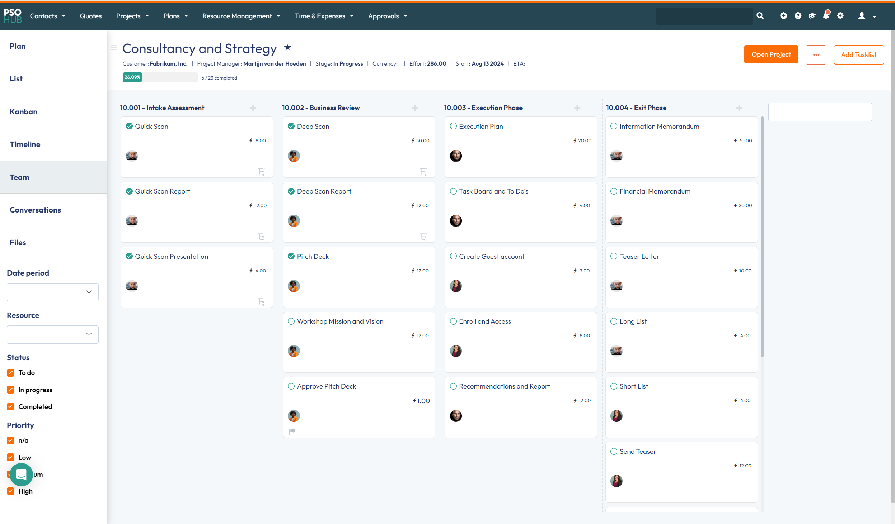Click the plus icon on Intake Assessment
Viewport: 895px width, 524px height.
[253, 108]
